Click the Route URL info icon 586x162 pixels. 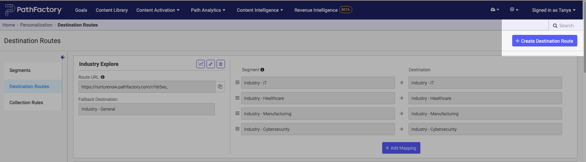[x=103, y=77]
